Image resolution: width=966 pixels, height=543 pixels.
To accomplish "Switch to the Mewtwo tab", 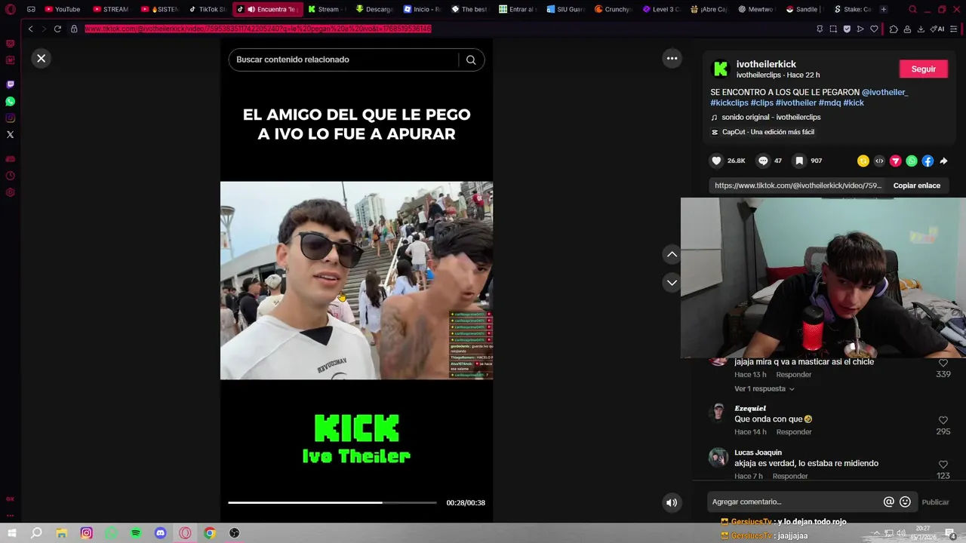I will [x=755, y=9].
